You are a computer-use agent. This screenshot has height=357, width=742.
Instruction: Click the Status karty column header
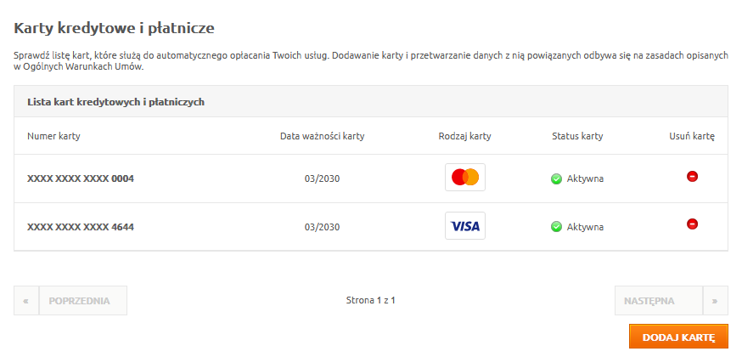coord(577,136)
